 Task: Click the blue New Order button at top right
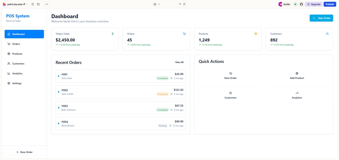pyautogui.click(x=321, y=18)
